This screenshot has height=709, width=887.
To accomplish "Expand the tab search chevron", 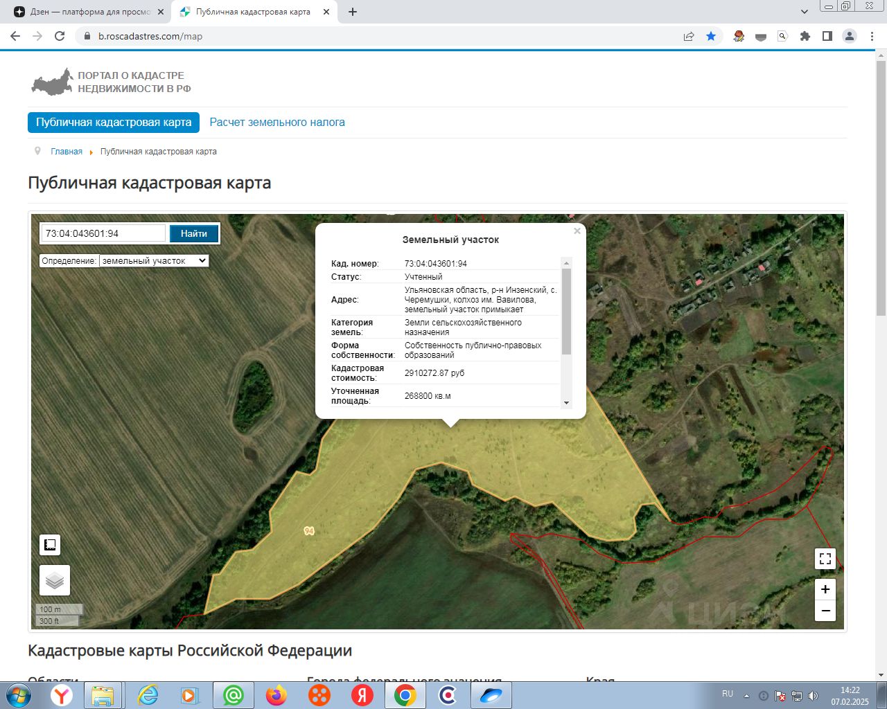I will 805,12.
